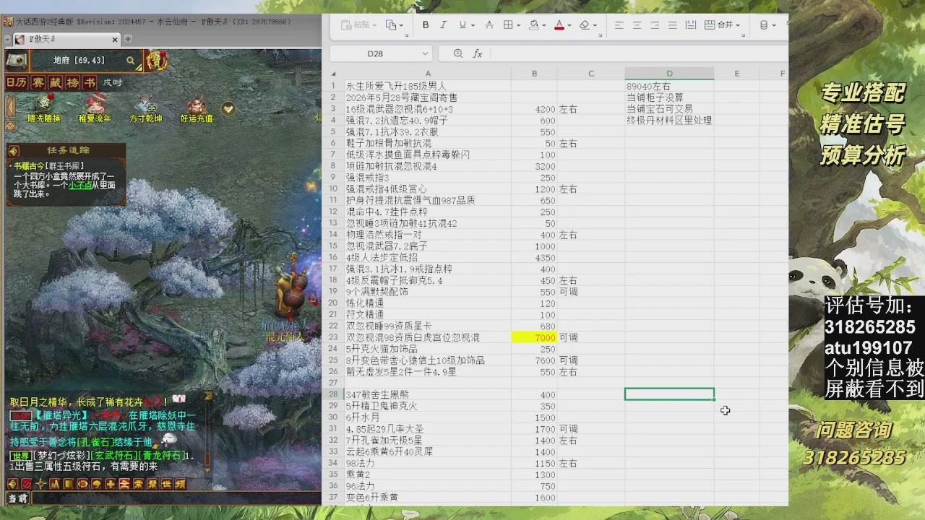
Task: Open the font color dropdown arrow
Action: point(569,25)
